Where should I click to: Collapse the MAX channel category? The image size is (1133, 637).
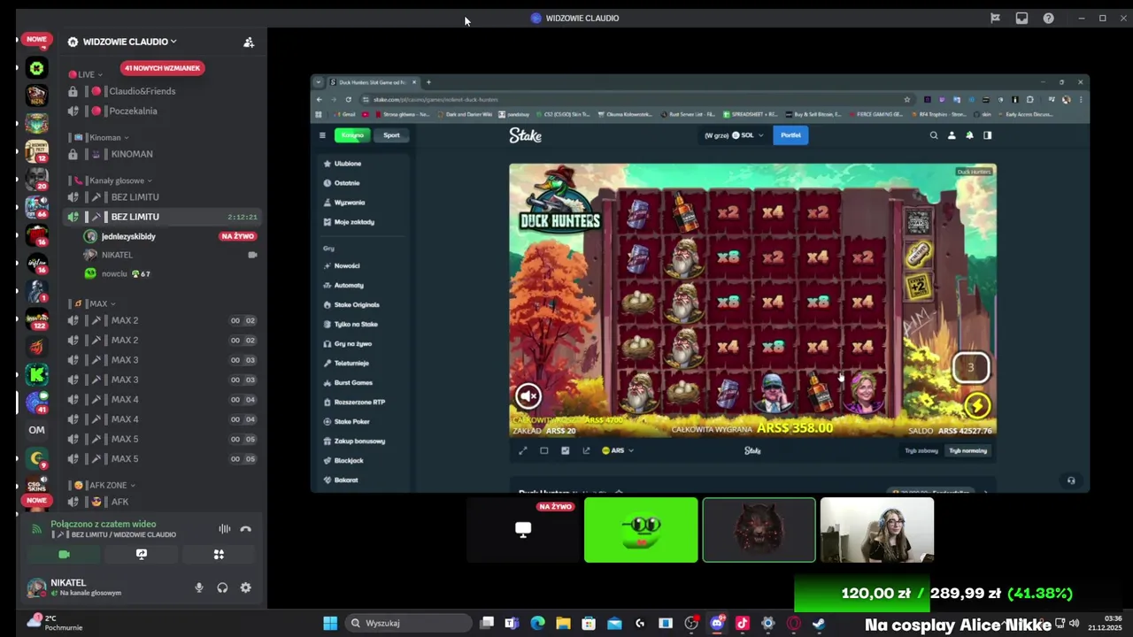pyautogui.click(x=95, y=303)
